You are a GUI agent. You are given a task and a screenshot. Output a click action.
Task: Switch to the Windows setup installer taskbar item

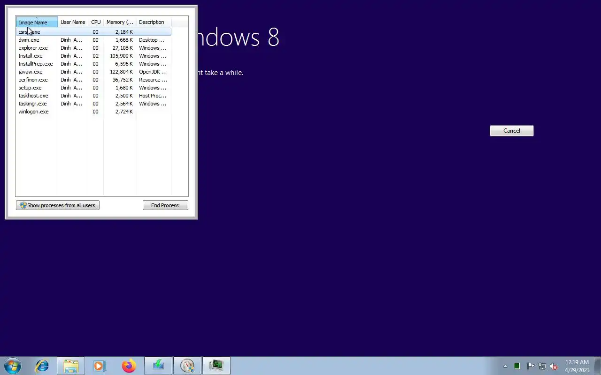point(158,366)
